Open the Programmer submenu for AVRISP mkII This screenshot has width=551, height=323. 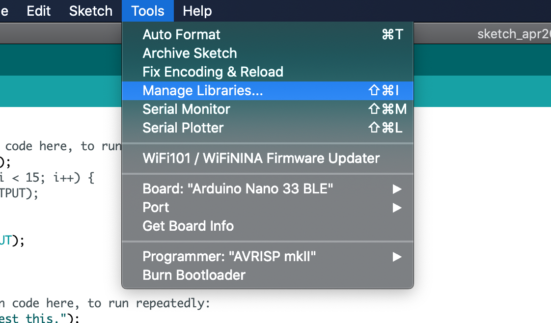[397, 256]
